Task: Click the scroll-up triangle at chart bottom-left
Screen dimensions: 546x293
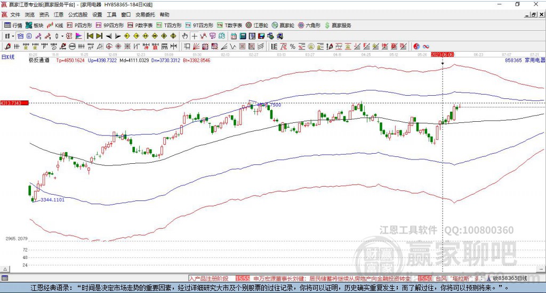Action: 5,269
